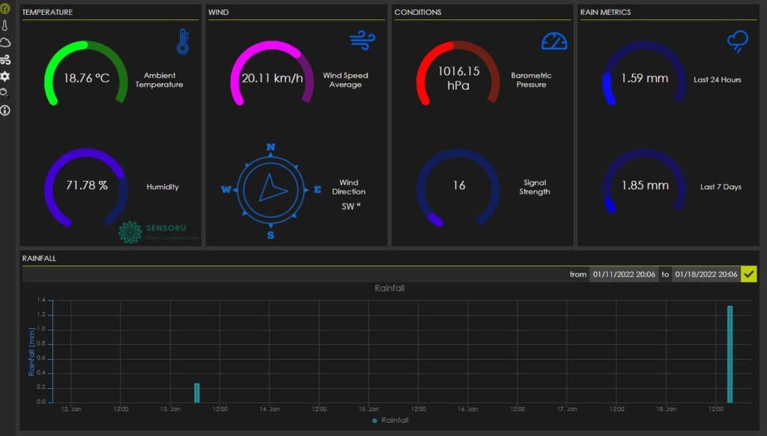
Task: Click the search icon in sidebar
Action: [5, 93]
